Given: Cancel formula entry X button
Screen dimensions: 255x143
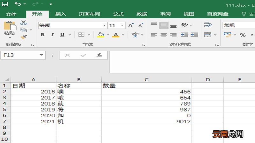Looking at the screenshot, I should 67,55.
